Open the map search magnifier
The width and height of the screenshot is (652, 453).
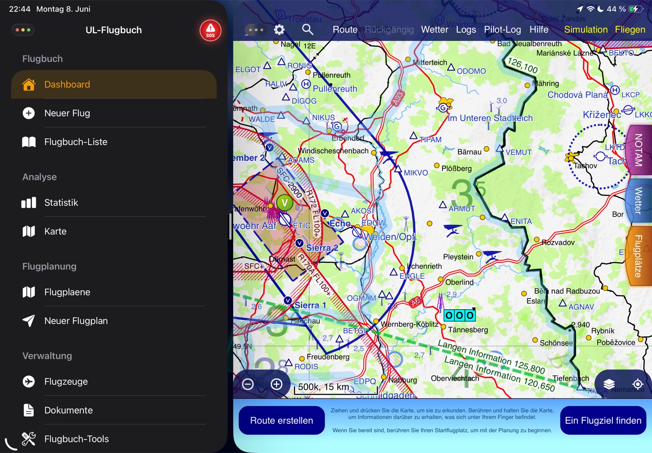[308, 29]
